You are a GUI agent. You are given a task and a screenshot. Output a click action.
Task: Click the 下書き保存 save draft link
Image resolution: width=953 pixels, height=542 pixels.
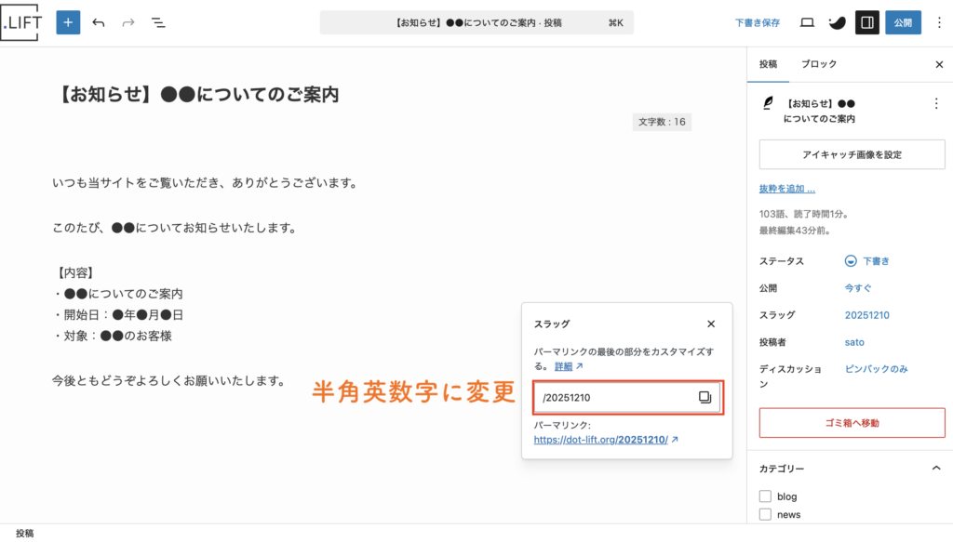tap(757, 22)
